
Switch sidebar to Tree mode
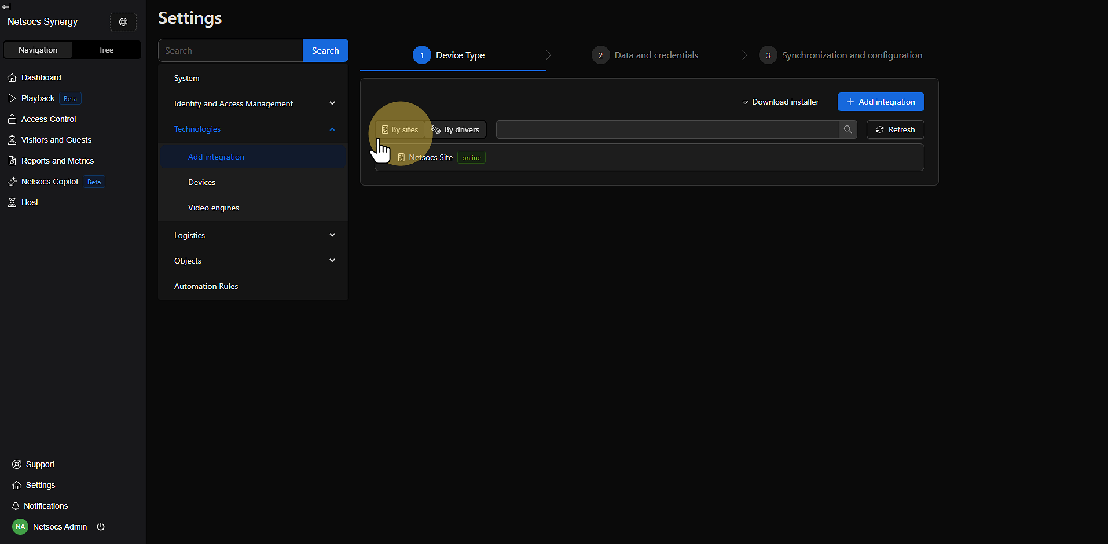click(106, 50)
